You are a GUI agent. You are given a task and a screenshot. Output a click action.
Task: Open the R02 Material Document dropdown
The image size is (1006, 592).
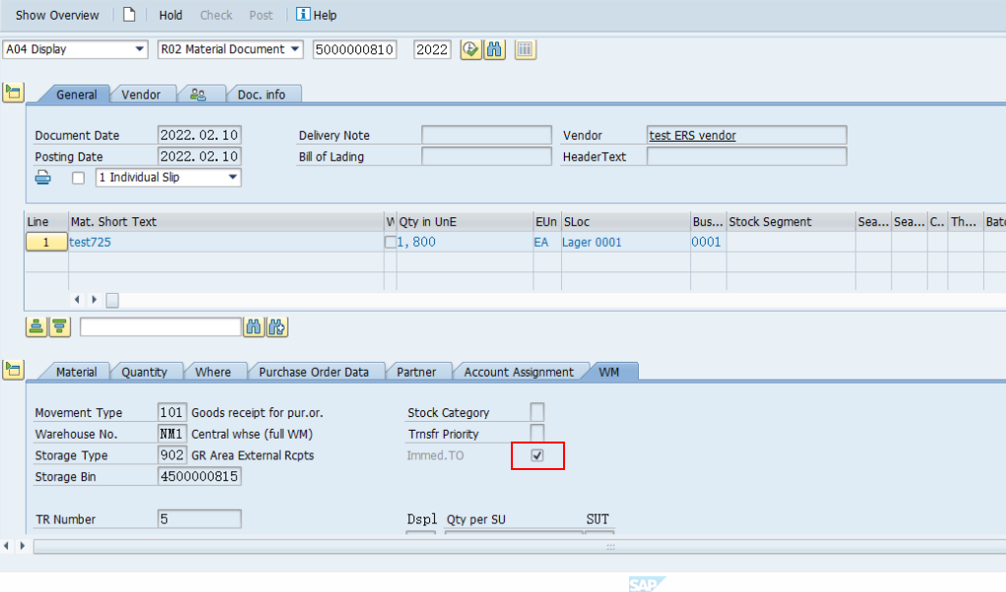click(x=292, y=48)
